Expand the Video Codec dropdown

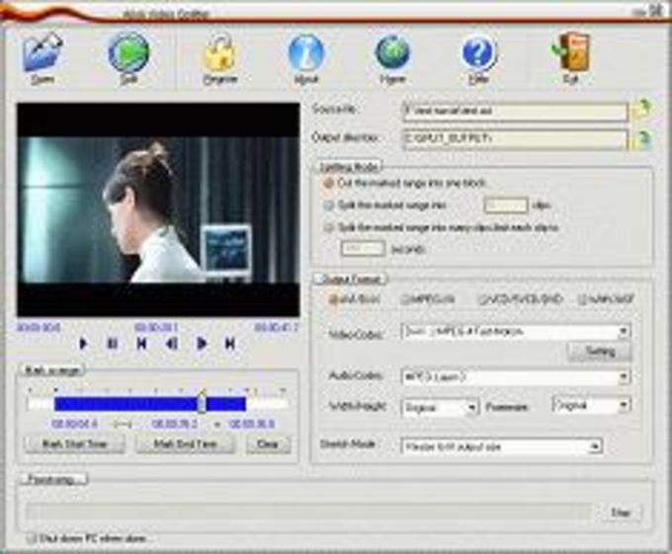pos(624,332)
